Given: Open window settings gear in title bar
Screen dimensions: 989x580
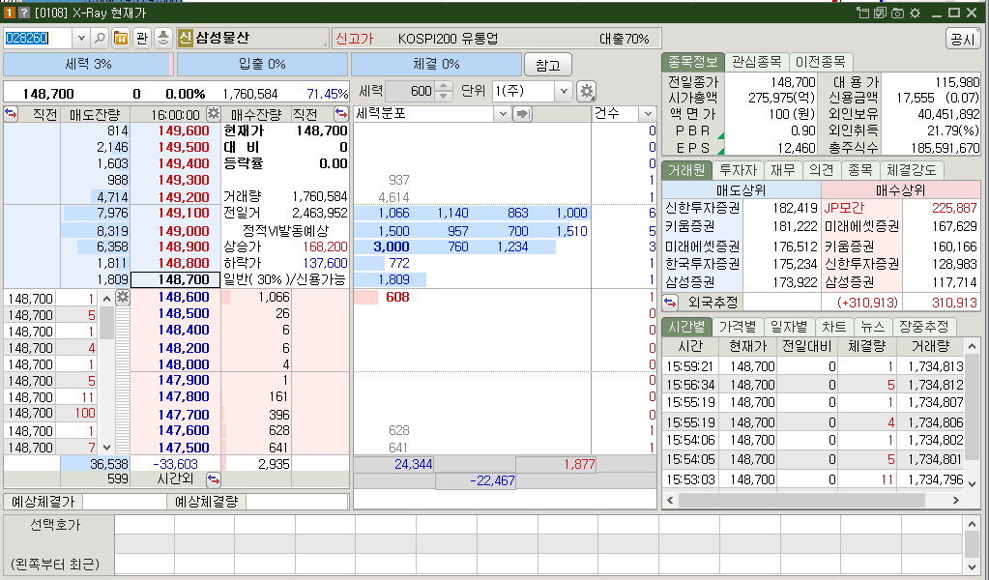Looking at the screenshot, I should [915, 13].
